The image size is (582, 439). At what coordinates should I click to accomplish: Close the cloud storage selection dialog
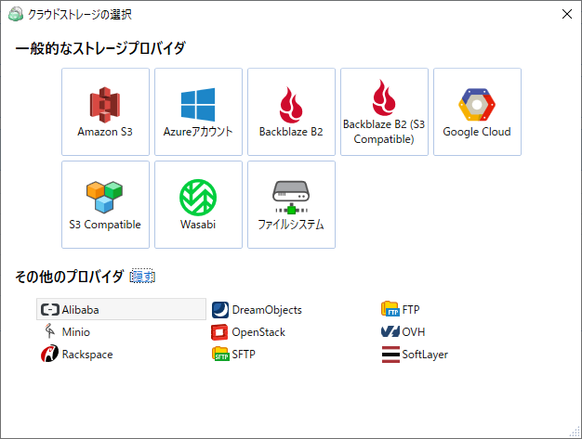[567, 14]
